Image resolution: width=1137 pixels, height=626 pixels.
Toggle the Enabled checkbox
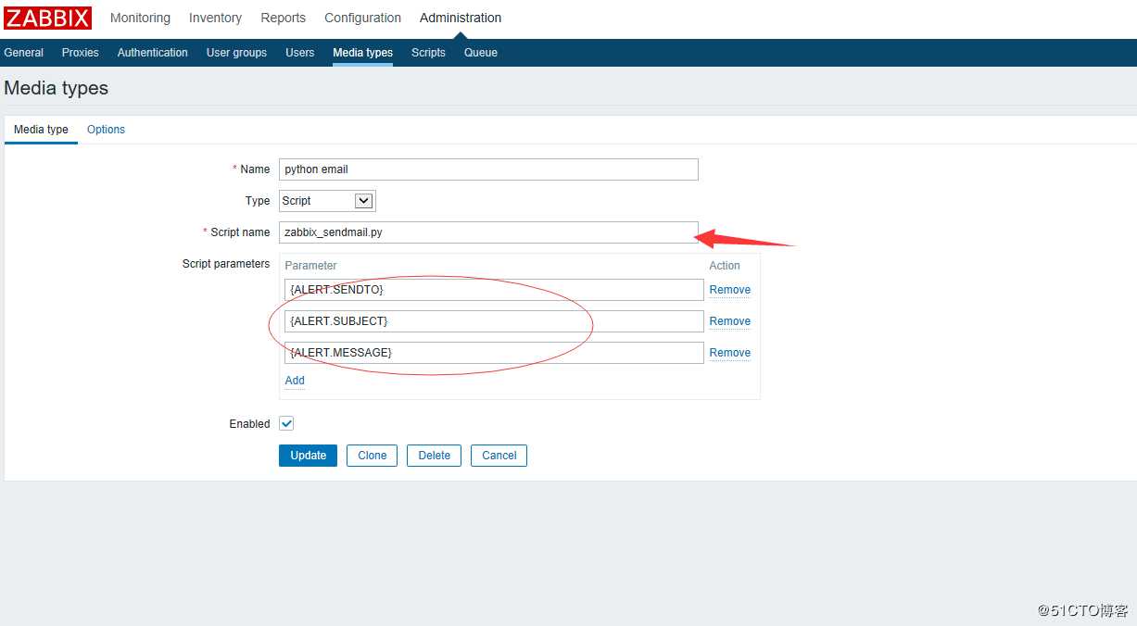point(286,423)
